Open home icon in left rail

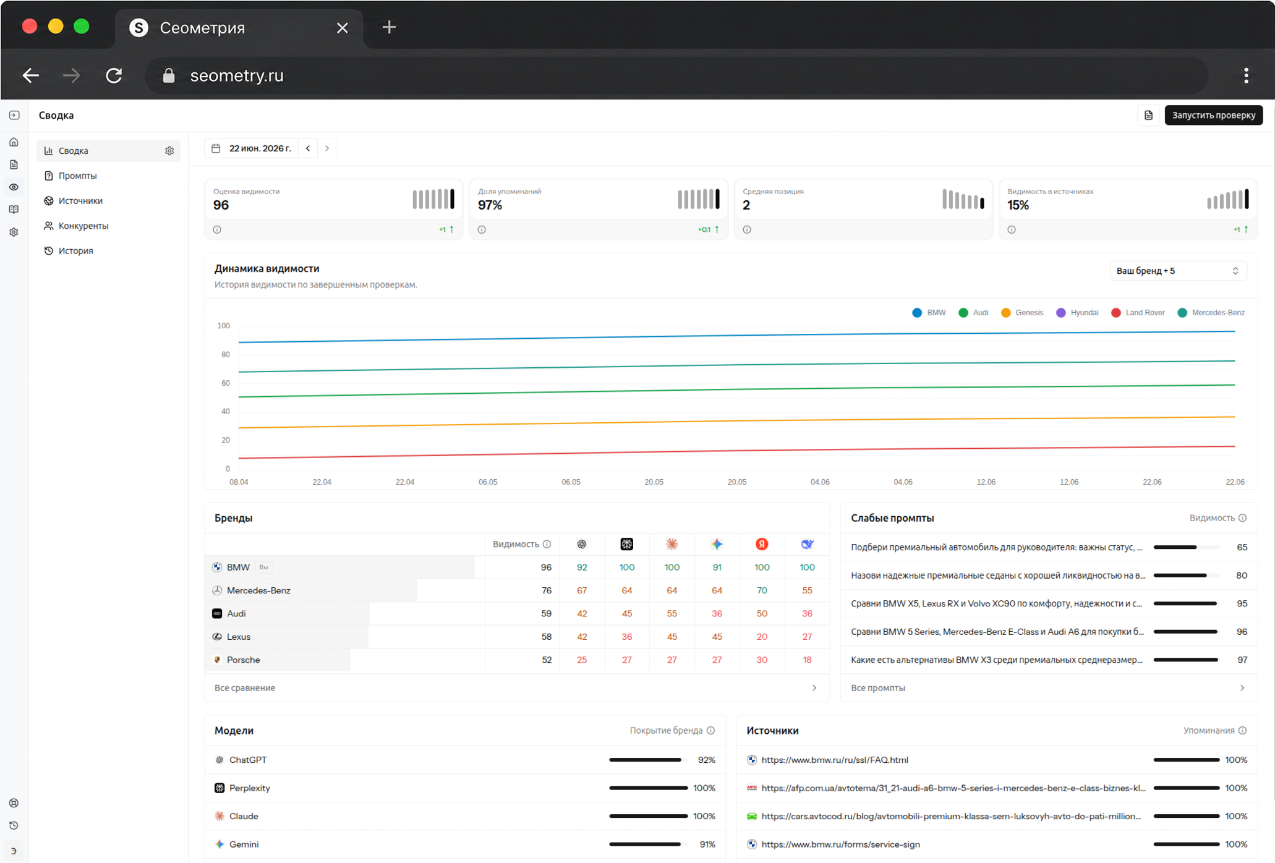click(14, 142)
